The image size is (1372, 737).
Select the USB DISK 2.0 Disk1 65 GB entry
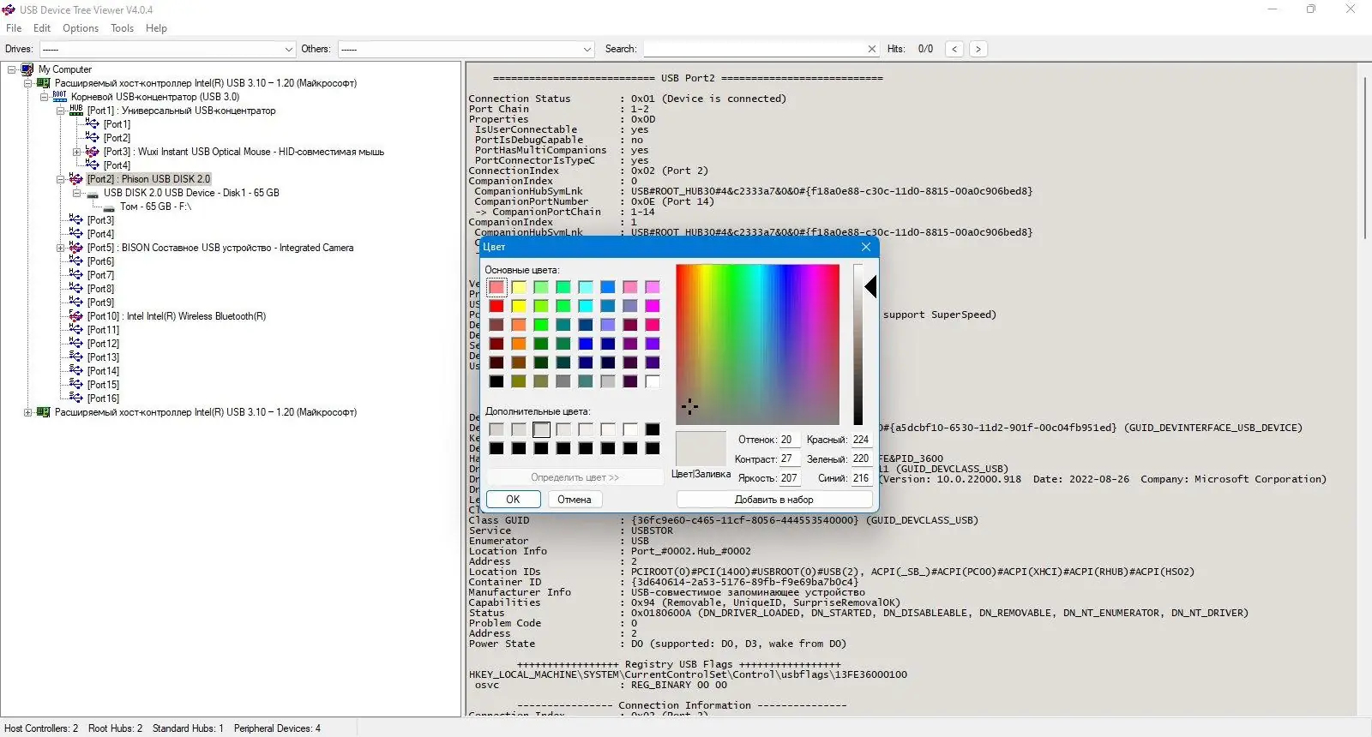pyautogui.click(x=191, y=193)
